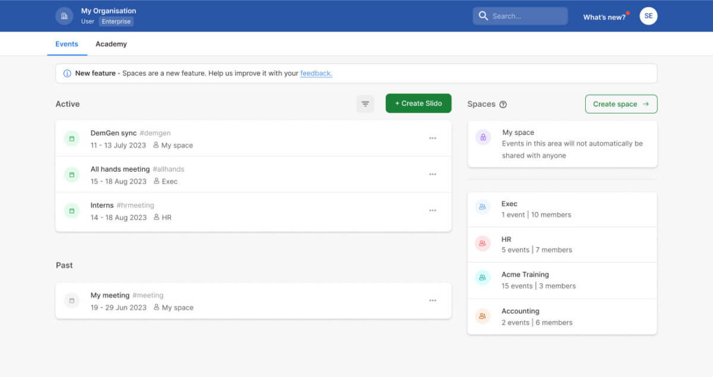Open the options menu for Interns event

(433, 210)
